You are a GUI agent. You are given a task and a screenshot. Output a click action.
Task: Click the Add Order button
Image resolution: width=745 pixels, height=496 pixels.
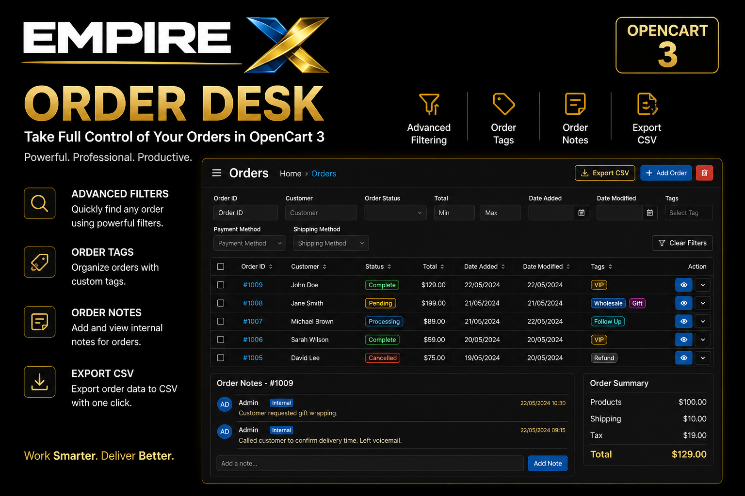666,173
